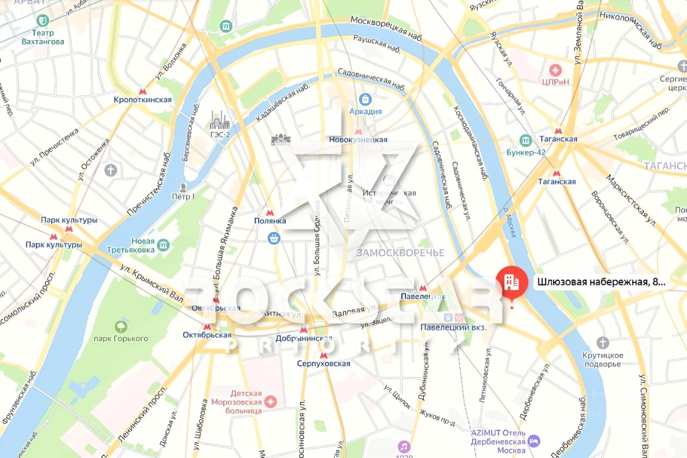Select the Театр Вахтангова theater icon
The height and width of the screenshot is (458, 687).
[42, 21]
